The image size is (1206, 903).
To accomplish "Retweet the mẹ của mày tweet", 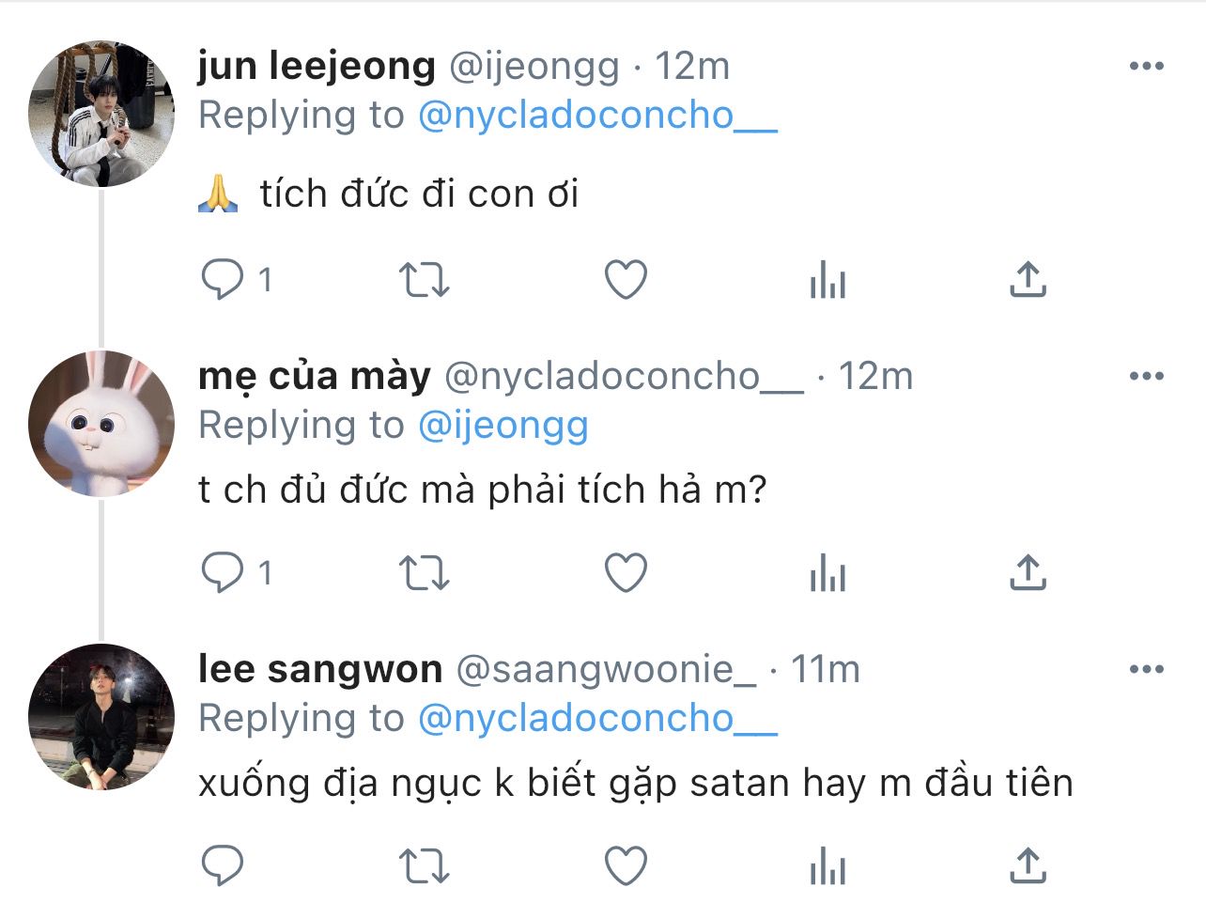I will click(x=425, y=573).
